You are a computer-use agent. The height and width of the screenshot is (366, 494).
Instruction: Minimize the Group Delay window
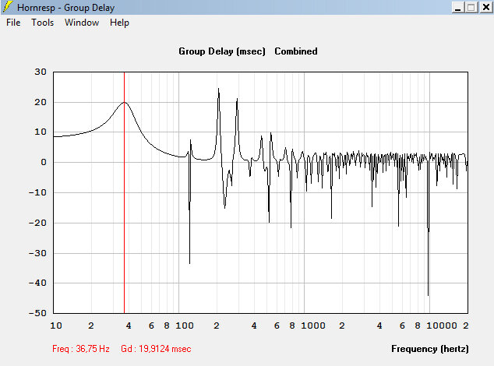tap(458, 7)
